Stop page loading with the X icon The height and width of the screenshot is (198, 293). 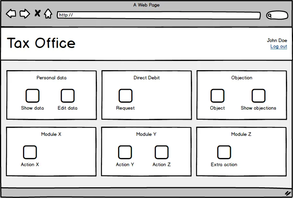click(x=37, y=13)
